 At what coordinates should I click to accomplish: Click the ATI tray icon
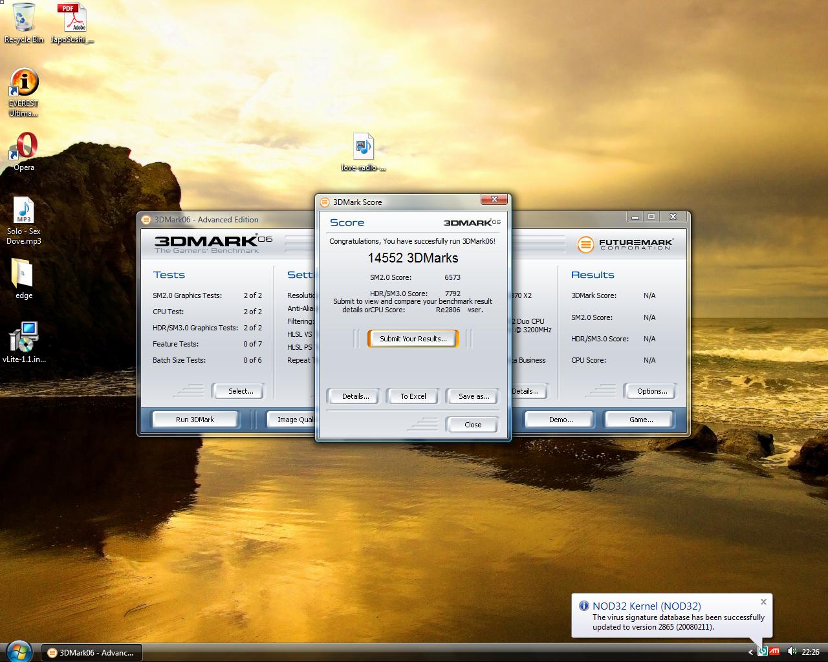[774, 652]
